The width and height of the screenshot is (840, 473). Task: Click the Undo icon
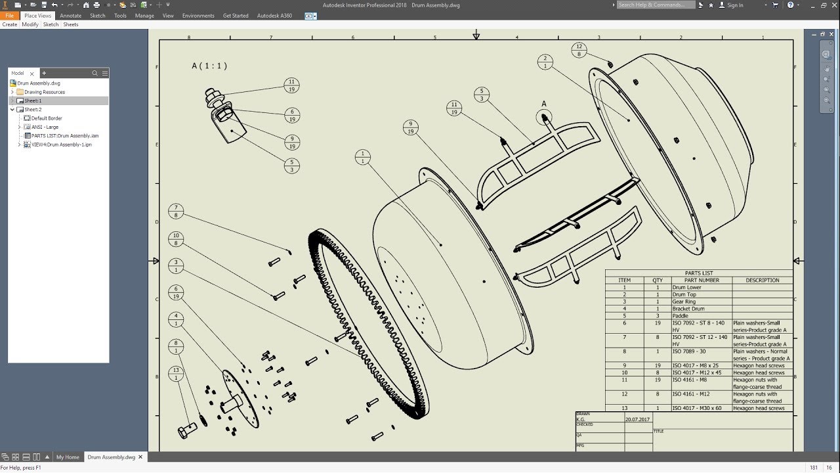coord(55,5)
